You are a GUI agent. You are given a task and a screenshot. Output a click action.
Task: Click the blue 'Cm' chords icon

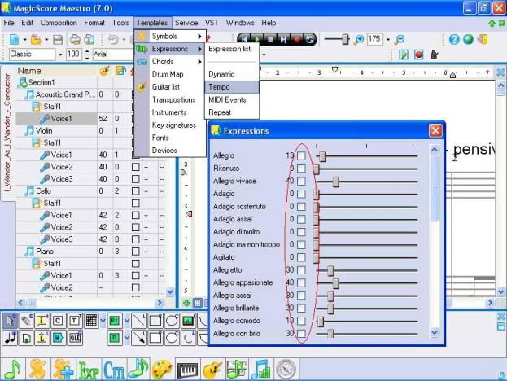pos(113,370)
